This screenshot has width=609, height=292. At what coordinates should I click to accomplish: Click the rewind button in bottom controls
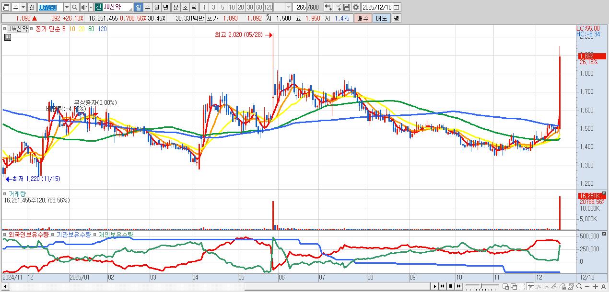(x=442, y=286)
